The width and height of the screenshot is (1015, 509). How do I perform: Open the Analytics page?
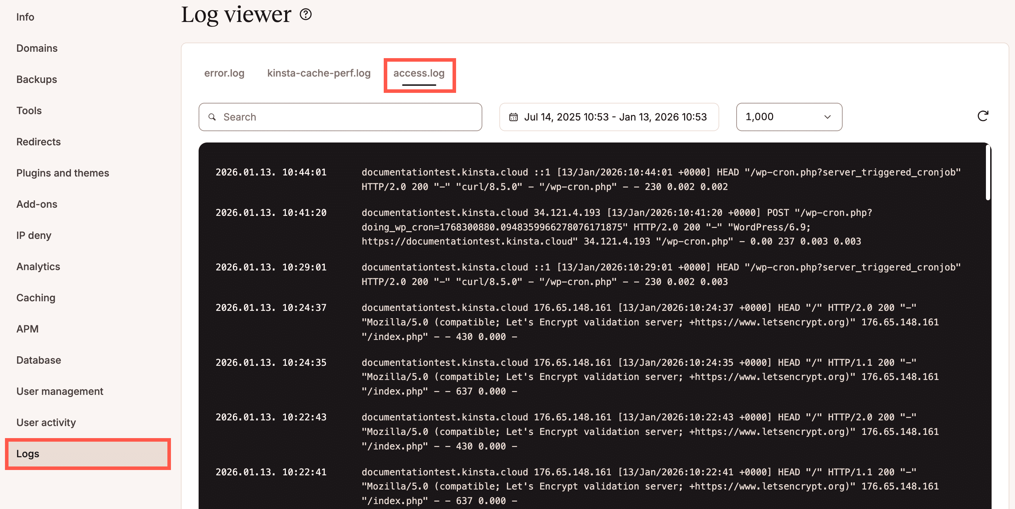point(38,266)
